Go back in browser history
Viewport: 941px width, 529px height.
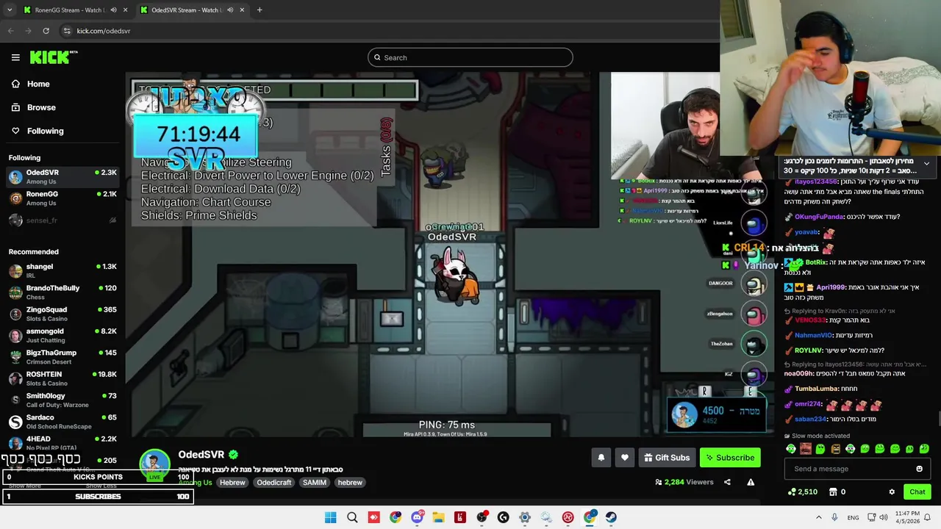click(10, 31)
